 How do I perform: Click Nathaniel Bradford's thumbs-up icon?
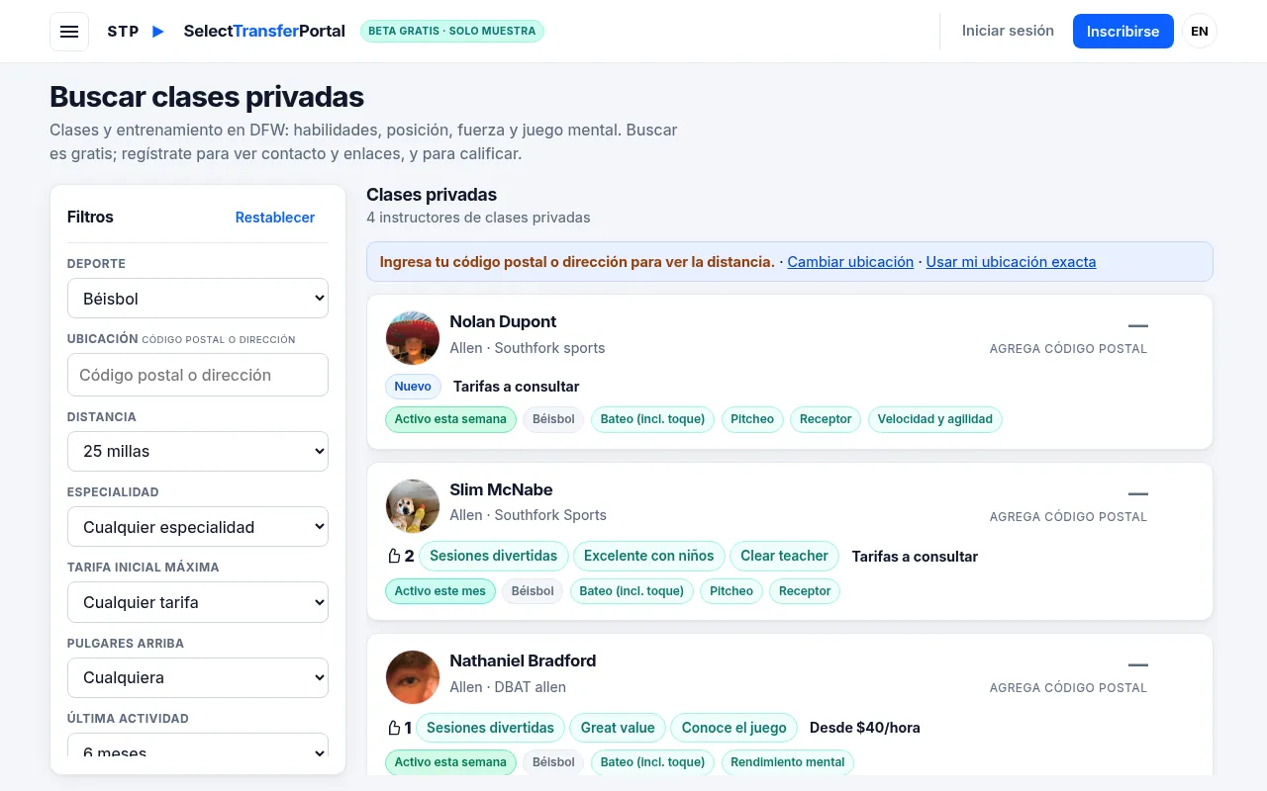pyautogui.click(x=393, y=728)
